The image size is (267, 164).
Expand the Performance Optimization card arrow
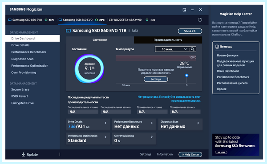pos(105,137)
